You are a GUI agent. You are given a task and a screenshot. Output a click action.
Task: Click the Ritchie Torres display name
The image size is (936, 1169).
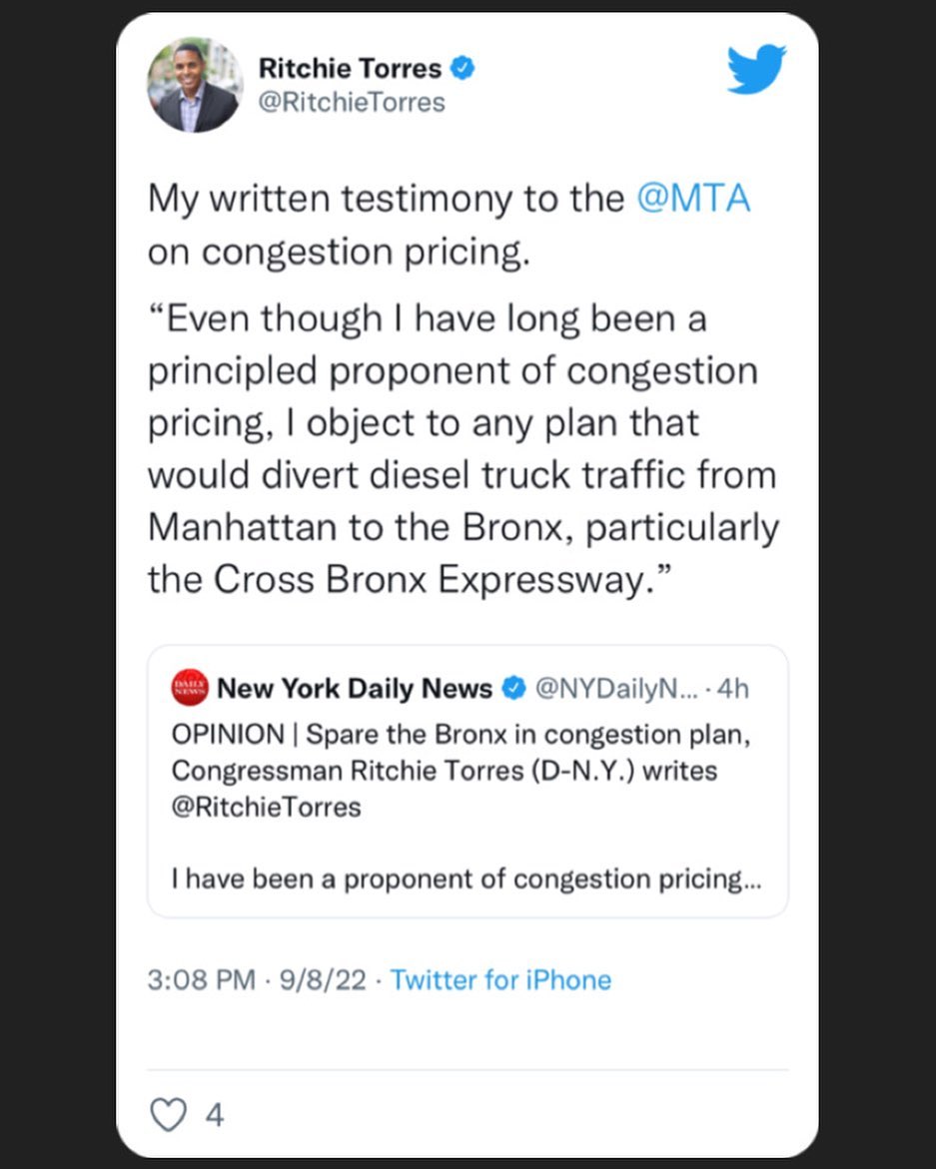pyautogui.click(x=349, y=68)
